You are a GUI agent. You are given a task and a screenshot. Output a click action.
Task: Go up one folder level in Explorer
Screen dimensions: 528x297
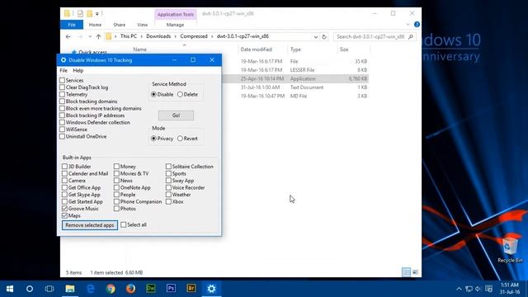pos(98,36)
